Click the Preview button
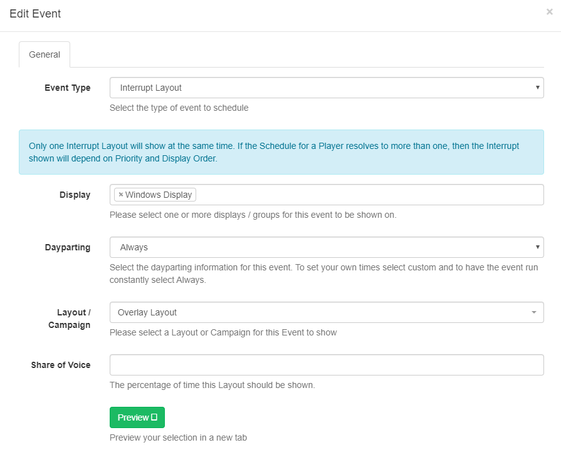 click(x=137, y=417)
